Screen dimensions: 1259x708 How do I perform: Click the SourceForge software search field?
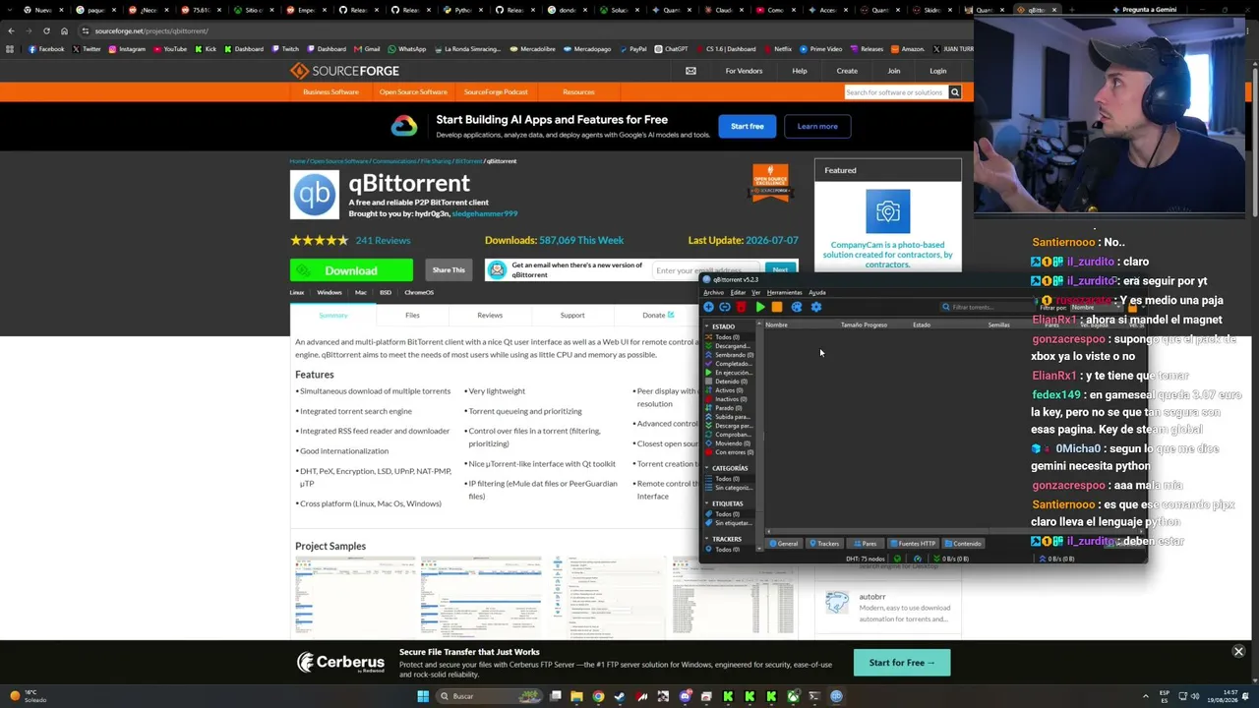[895, 92]
